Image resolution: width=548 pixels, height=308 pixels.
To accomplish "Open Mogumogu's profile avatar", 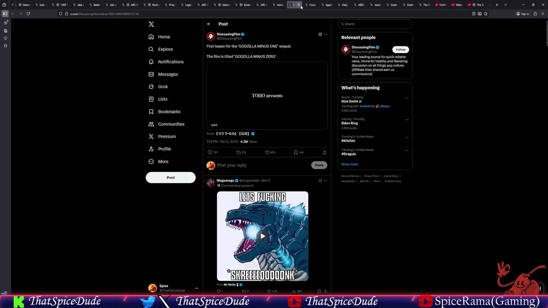I will point(211,183).
